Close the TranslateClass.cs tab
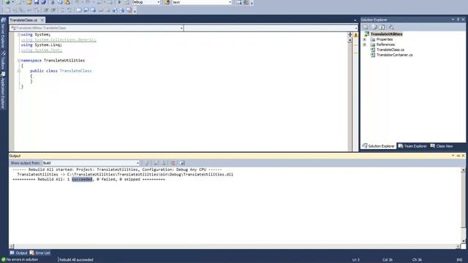 [x=42, y=20]
